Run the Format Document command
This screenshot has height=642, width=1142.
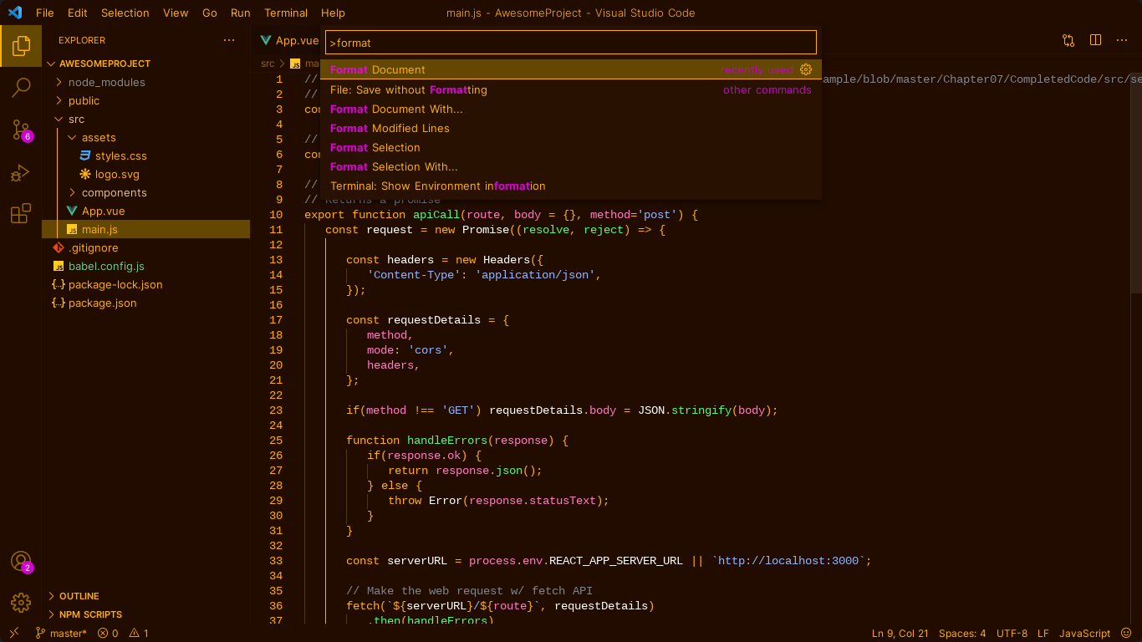click(571, 69)
